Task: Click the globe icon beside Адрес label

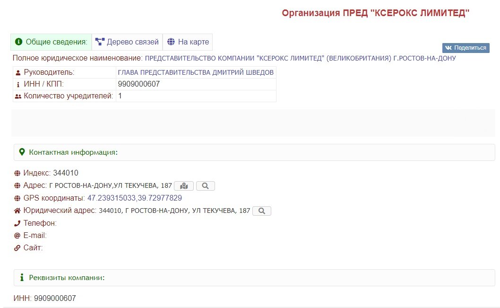Action: [x=17, y=186]
